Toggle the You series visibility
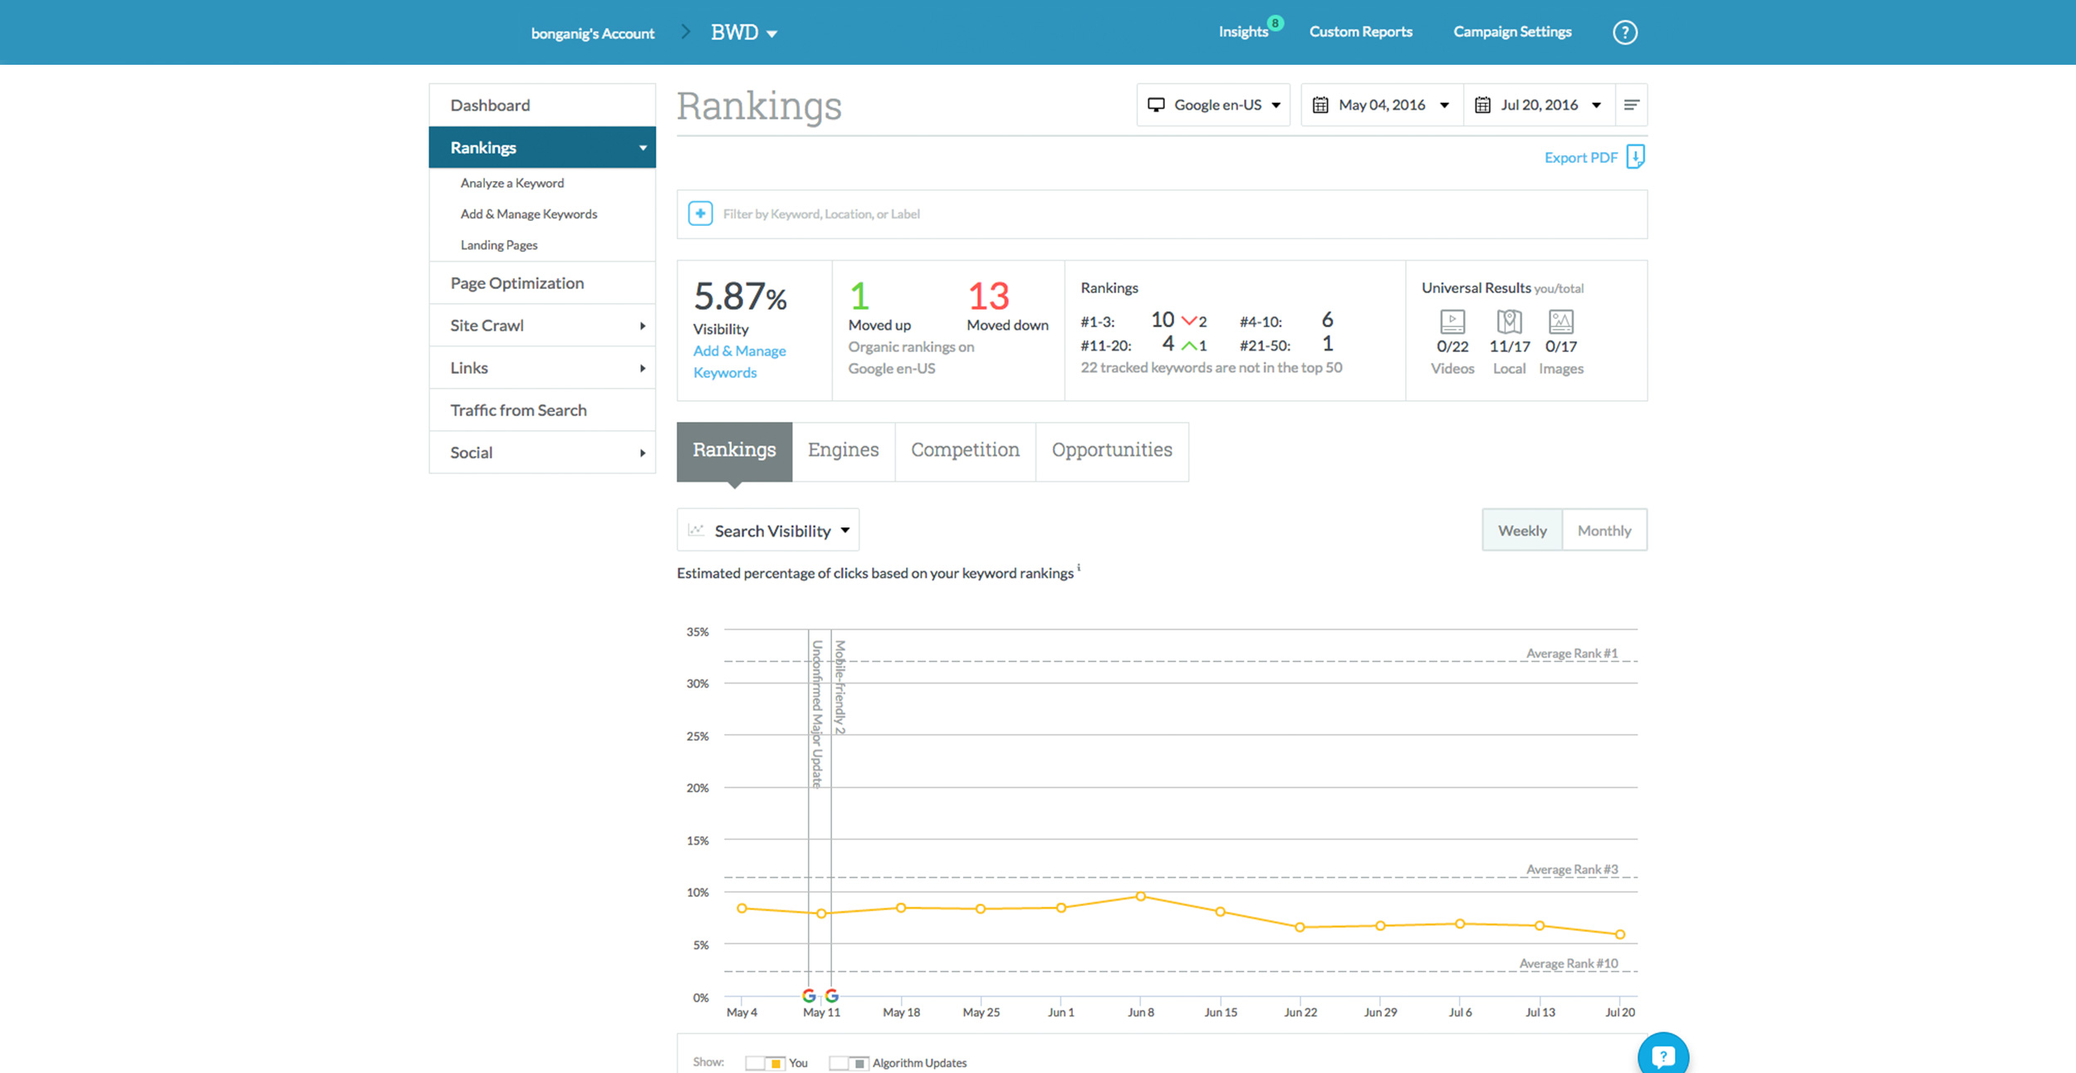Image resolution: width=2076 pixels, height=1073 pixels. [x=765, y=1063]
